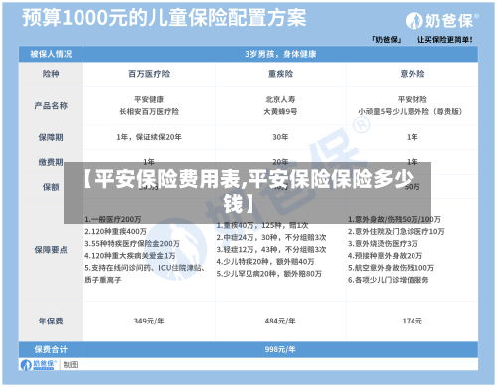Click the 百万医疗险 column heading
497x387 pixels.
pyautogui.click(x=149, y=74)
